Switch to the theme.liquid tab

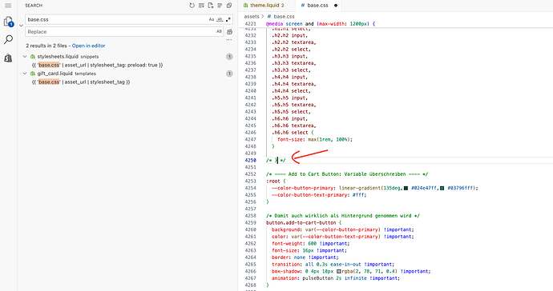coord(264,6)
